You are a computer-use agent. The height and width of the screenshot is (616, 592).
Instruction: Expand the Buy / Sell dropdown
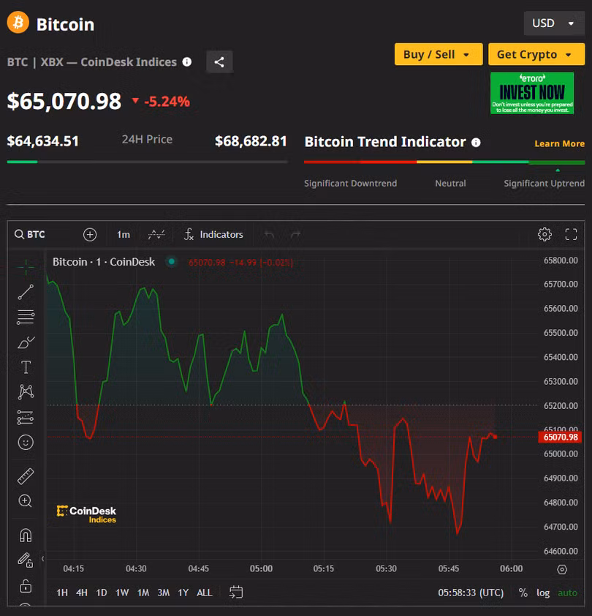[438, 54]
